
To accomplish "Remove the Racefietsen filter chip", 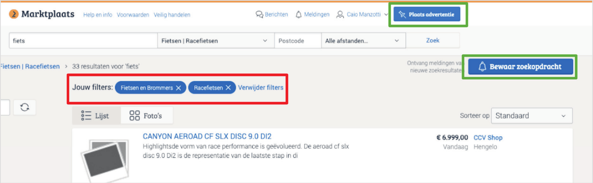I will (x=228, y=88).
